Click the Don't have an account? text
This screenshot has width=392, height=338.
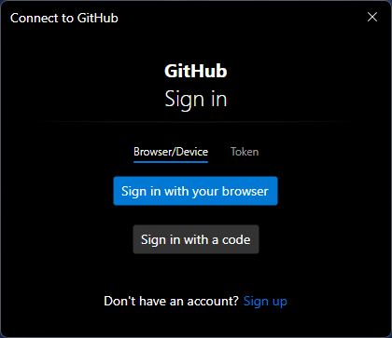point(171,301)
